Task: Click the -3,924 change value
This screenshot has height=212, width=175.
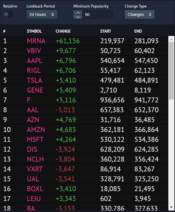Action: 65,150
